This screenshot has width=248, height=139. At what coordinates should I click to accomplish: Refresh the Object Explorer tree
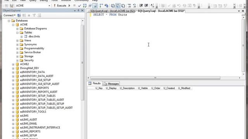point(39,15)
